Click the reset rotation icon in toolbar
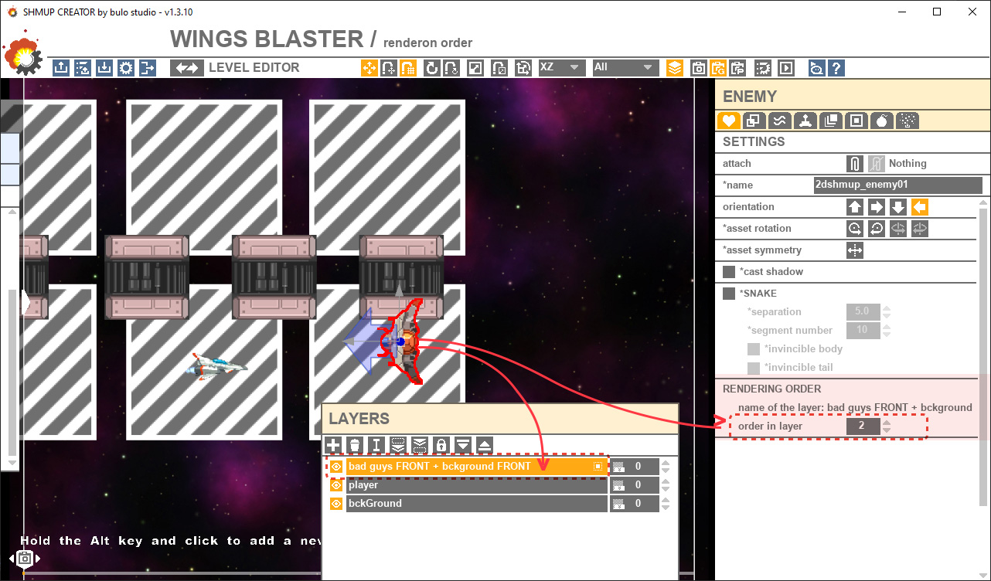991x581 pixels. tap(431, 68)
